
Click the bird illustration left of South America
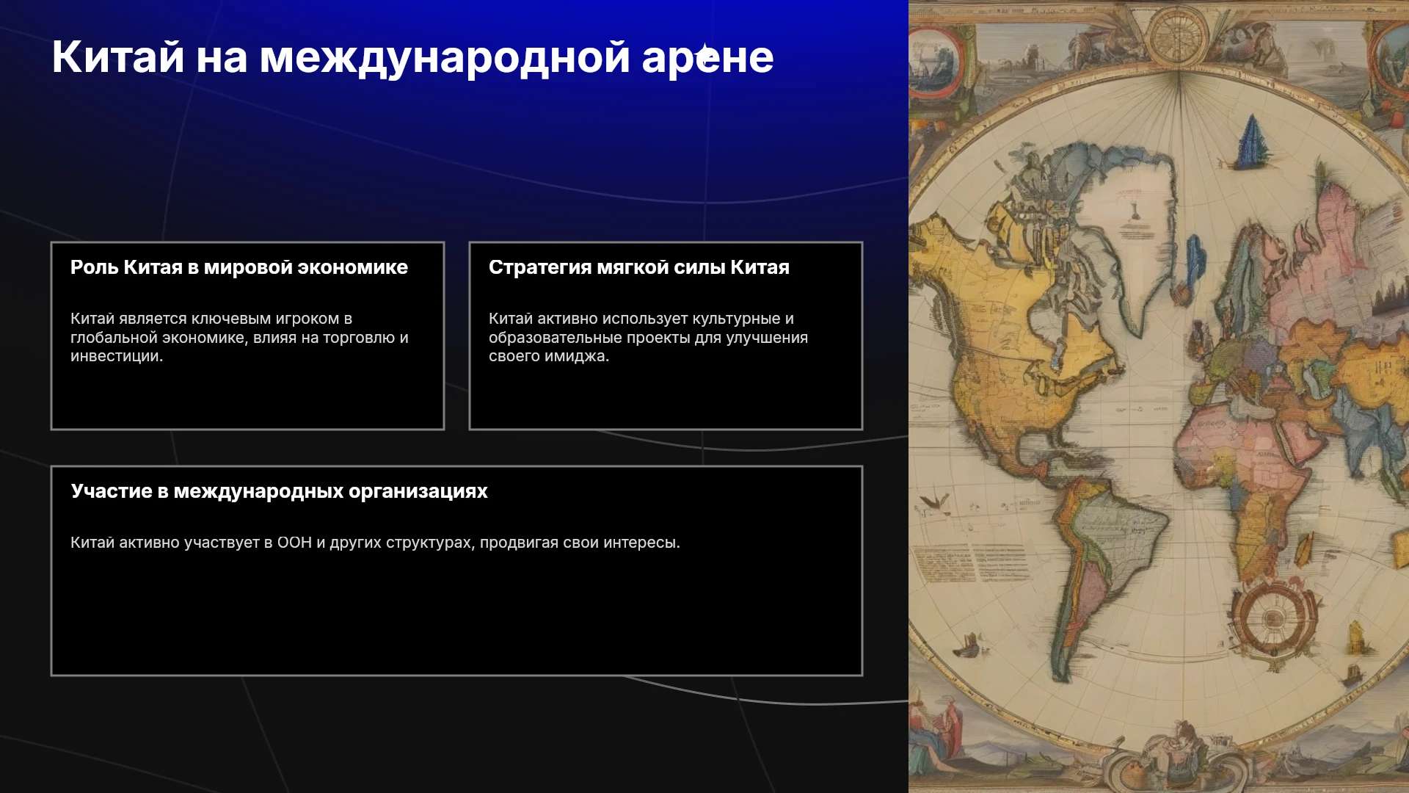click(x=936, y=502)
